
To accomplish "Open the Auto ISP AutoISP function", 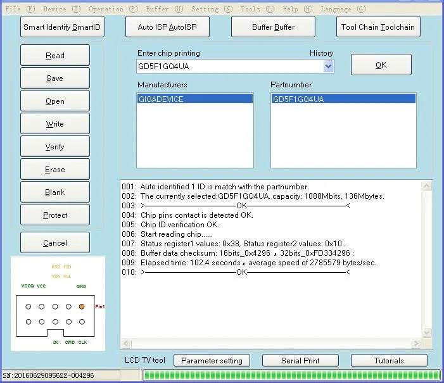I will tap(167, 27).
